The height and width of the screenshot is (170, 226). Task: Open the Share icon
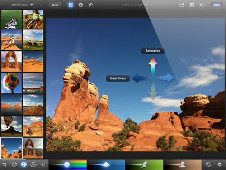(x=182, y=5)
